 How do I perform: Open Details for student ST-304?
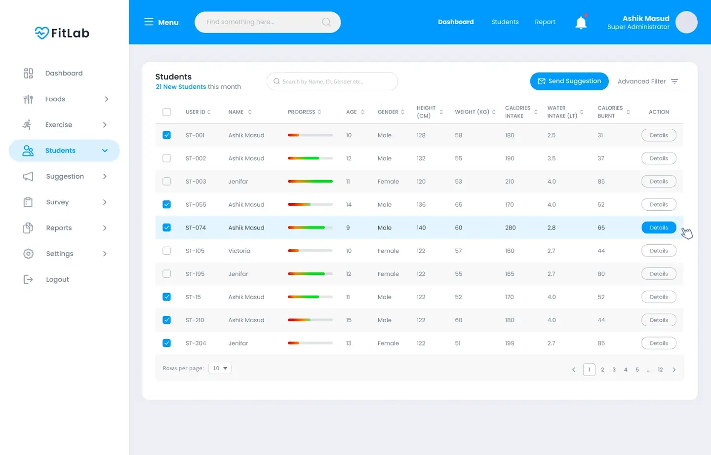659,343
